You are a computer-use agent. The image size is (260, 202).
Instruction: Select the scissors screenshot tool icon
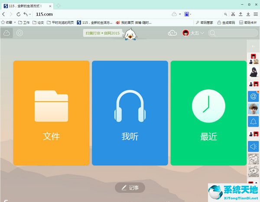(x=233, y=14)
